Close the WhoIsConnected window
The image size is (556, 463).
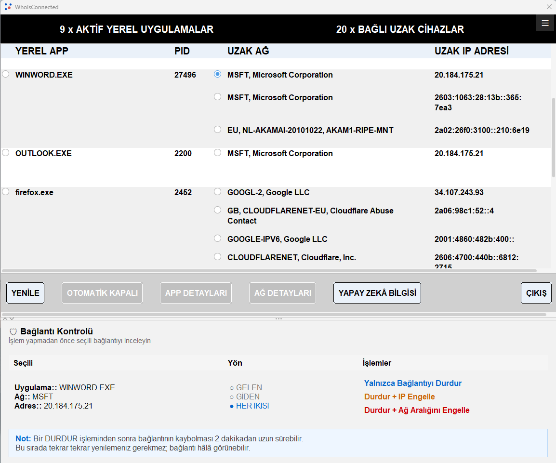click(549, 7)
